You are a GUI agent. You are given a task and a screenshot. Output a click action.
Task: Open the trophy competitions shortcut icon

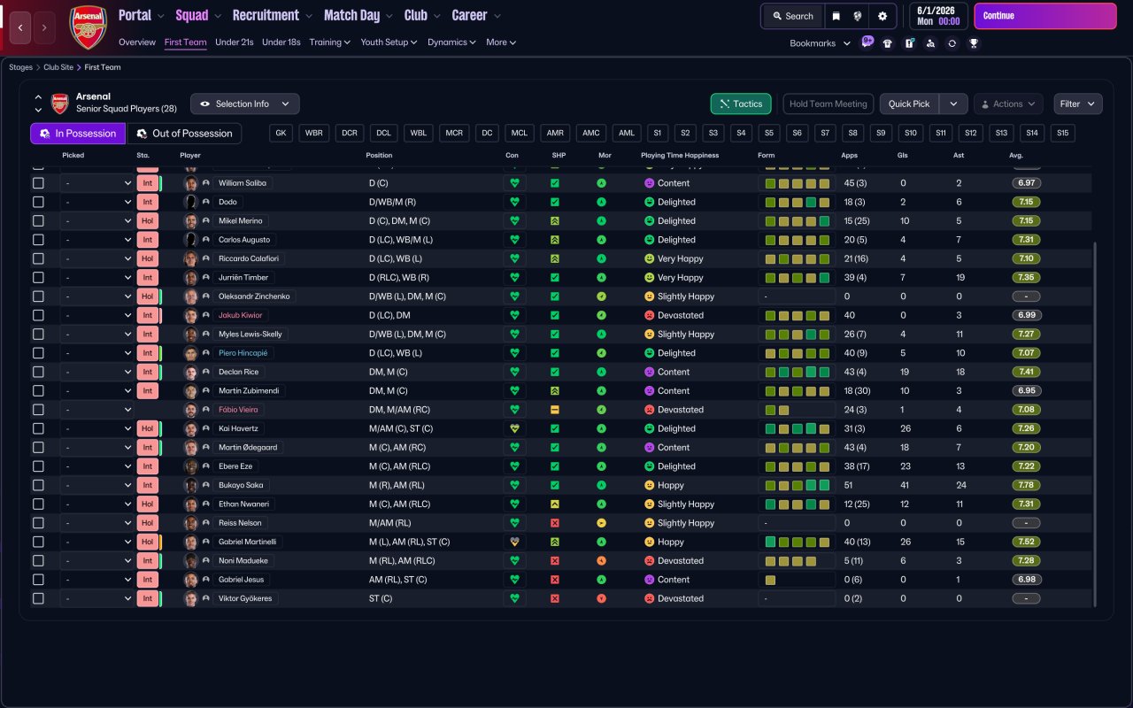[973, 43]
